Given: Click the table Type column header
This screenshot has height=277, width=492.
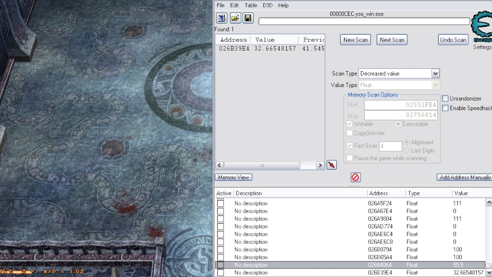Looking at the screenshot, I should coord(414,193).
